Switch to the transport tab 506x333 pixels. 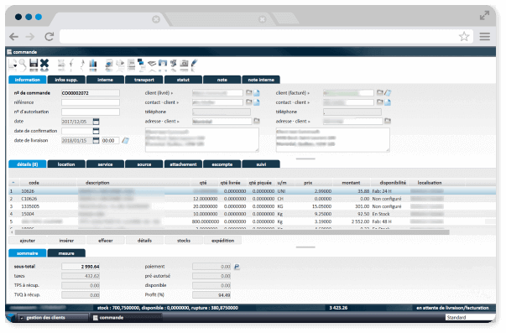coord(144,80)
